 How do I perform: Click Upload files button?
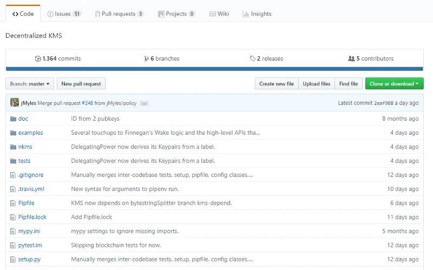tap(317, 84)
